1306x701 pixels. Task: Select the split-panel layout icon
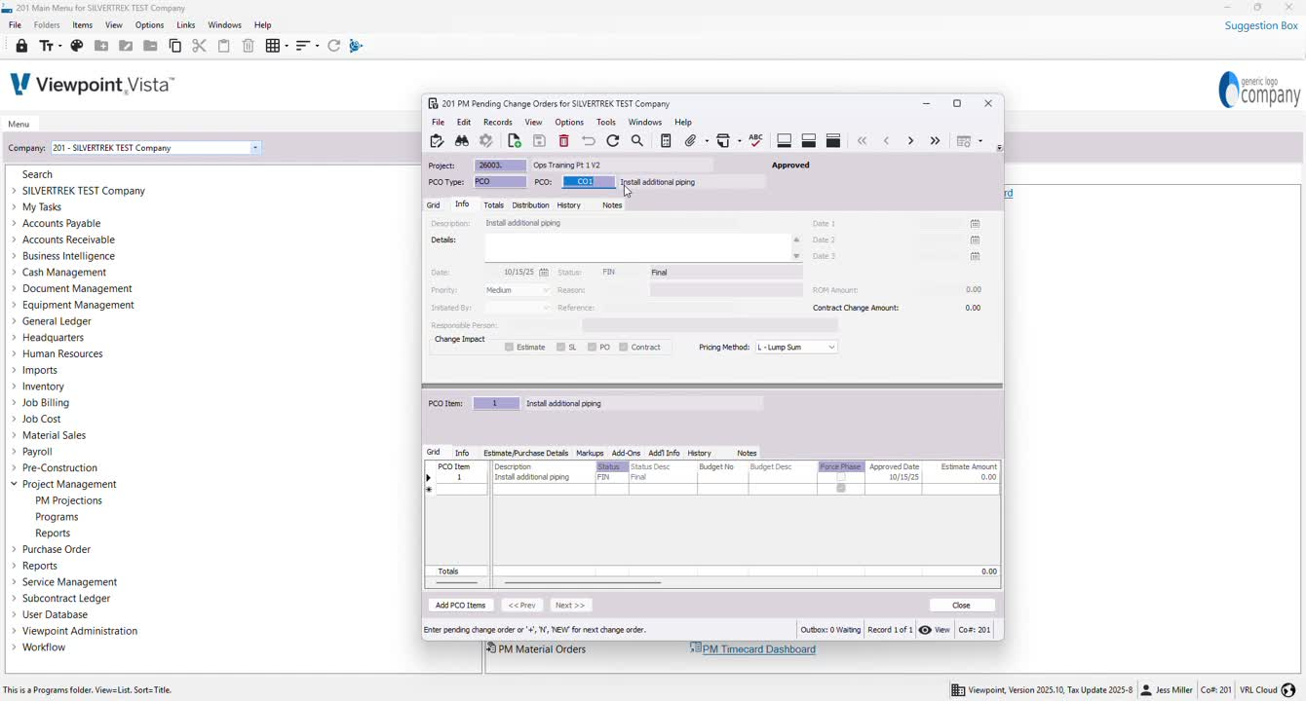[808, 141]
